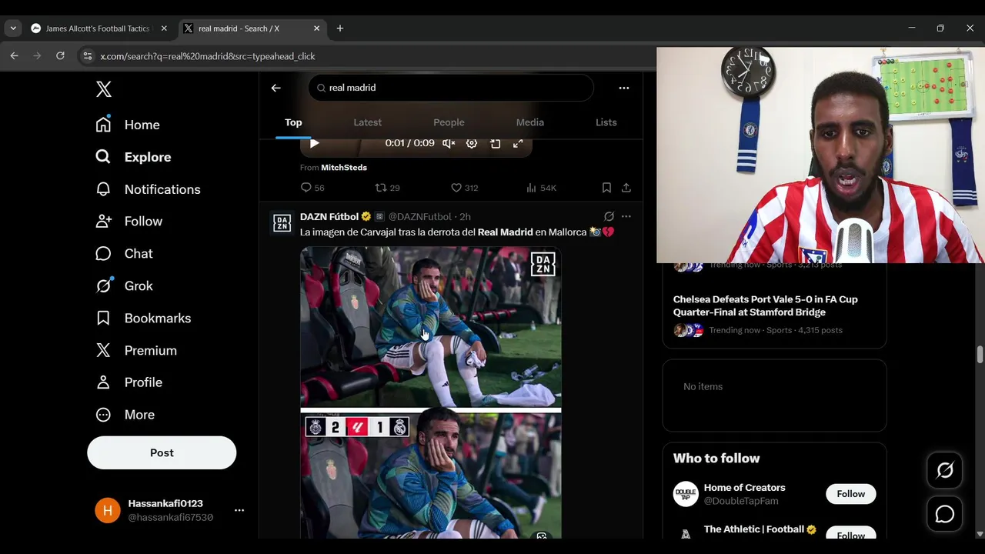Screen dimensions: 985x554
Task: Open a new browser tab
Action: (x=340, y=28)
